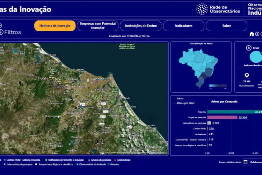Click the Laboratórios de pesquisa gray bar

209,123
